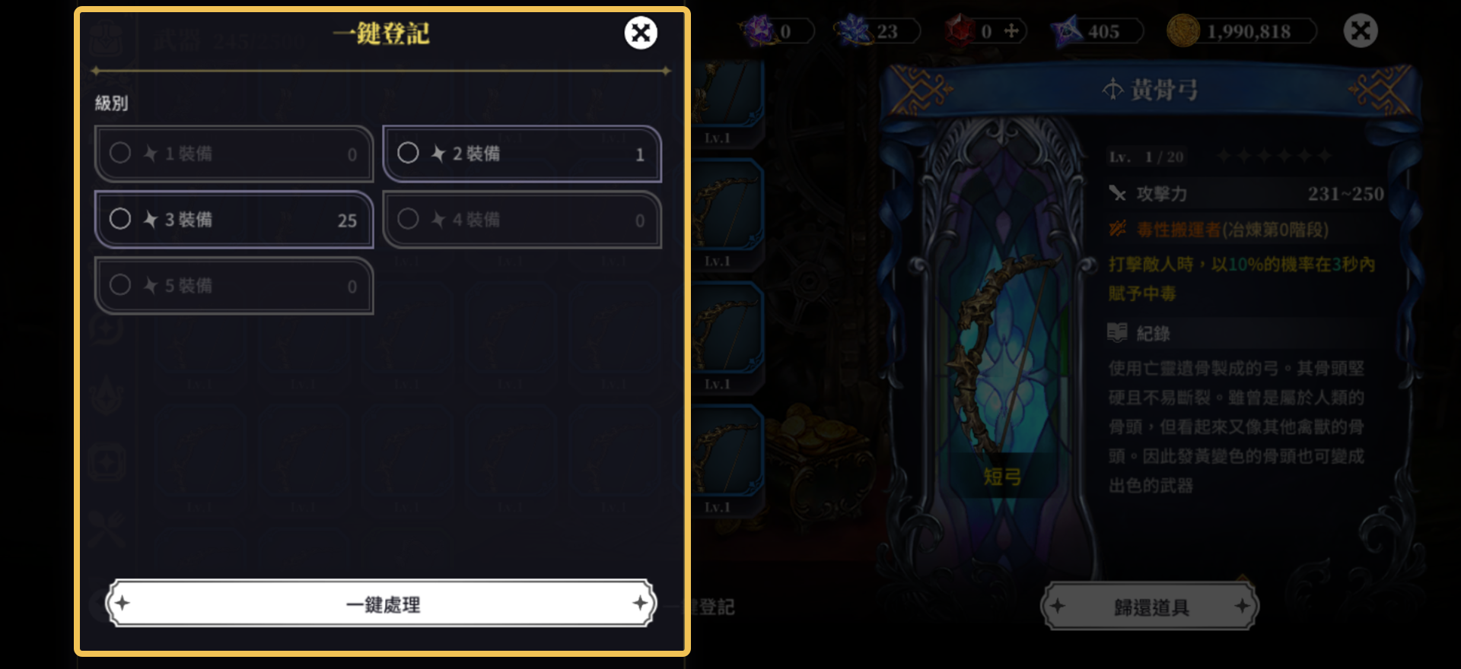This screenshot has width=1461, height=669.
Task: Select the ★3 裝備 radio option
Action: coord(234,220)
